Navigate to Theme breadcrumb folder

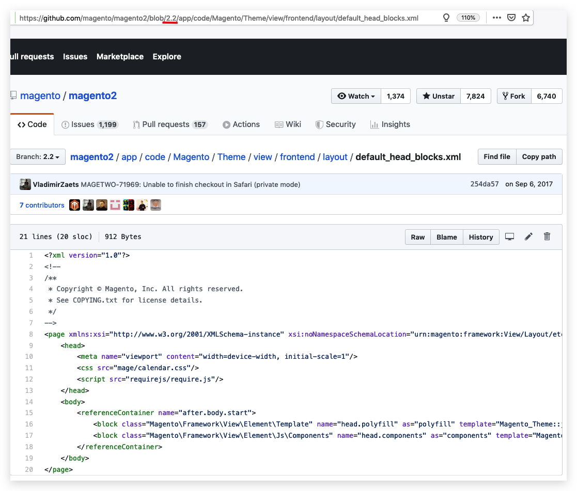[x=231, y=157]
